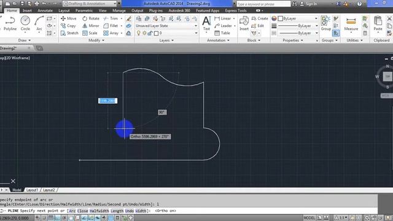The width and height of the screenshot is (393, 221).
Task: Click the Move tool in Modify
Action: (68, 18)
